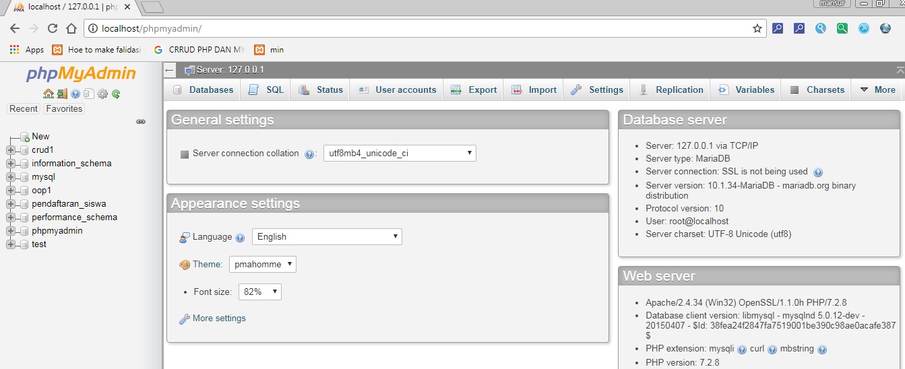Open the Variables tab

[x=746, y=90]
